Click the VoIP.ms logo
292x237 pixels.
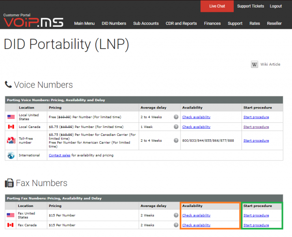click(x=33, y=23)
